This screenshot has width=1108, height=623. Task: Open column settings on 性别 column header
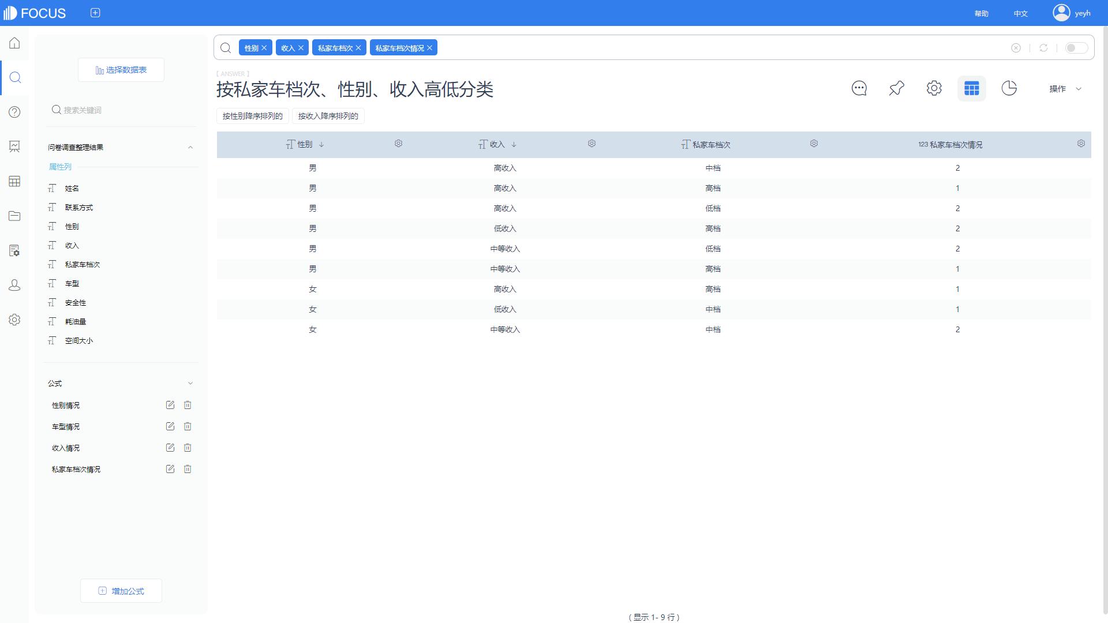(398, 144)
